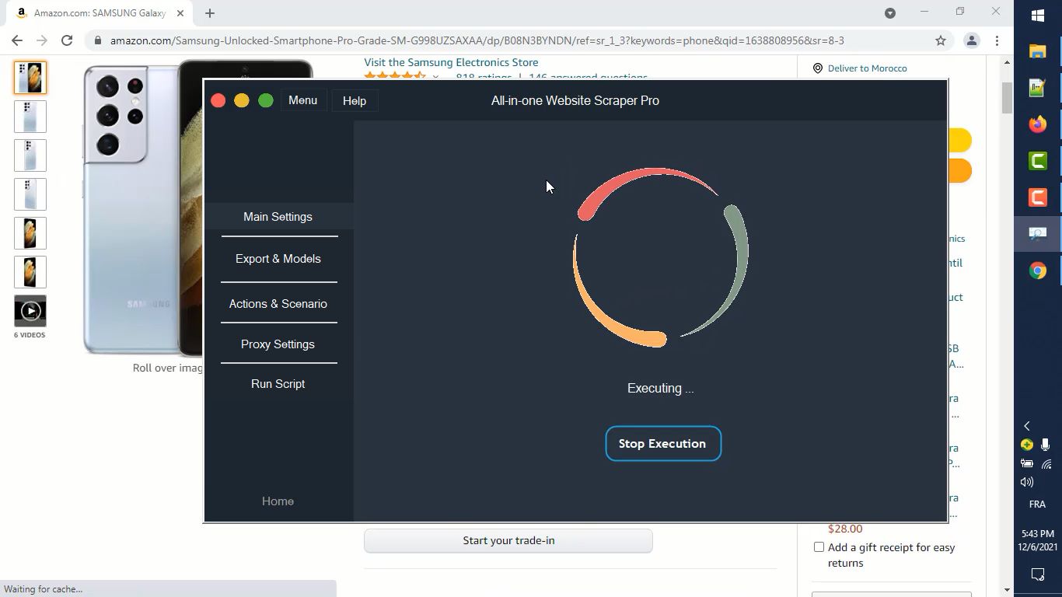Image resolution: width=1062 pixels, height=597 pixels.
Task: Open File Explorer from the taskbar
Action: pos(1037,52)
